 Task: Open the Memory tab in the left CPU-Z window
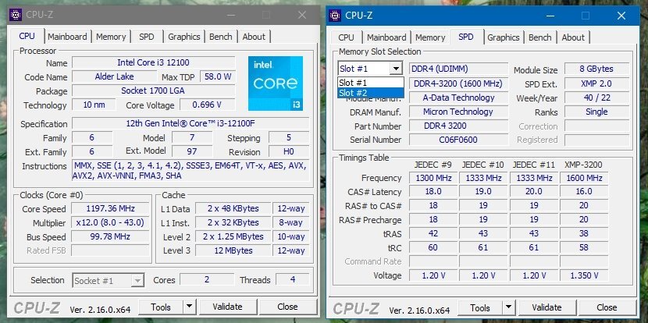coord(111,37)
